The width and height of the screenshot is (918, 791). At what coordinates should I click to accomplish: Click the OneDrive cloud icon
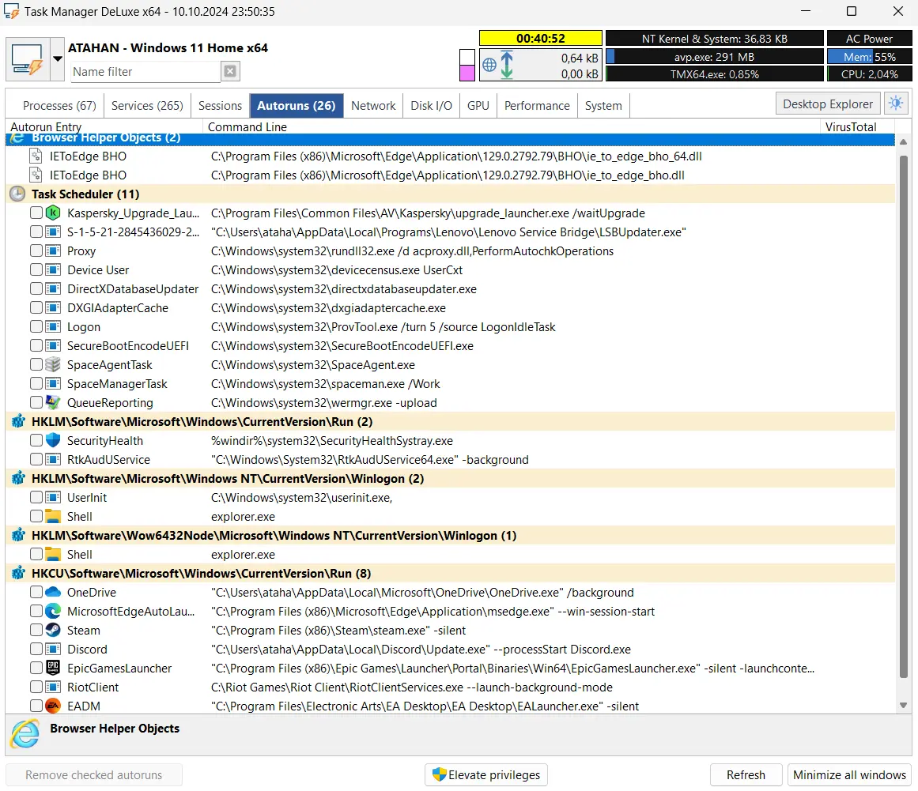click(53, 592)
